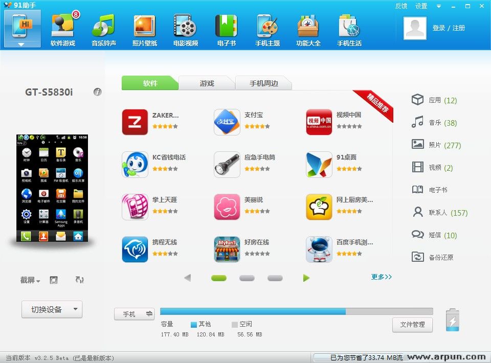Open 视频 (2) in the sidebar
Screen dimensions: 491x363
(x=432, y=167)
